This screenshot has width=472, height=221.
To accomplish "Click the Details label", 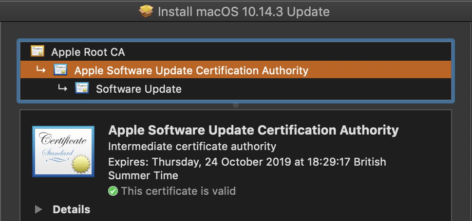I will click(71, 210).
